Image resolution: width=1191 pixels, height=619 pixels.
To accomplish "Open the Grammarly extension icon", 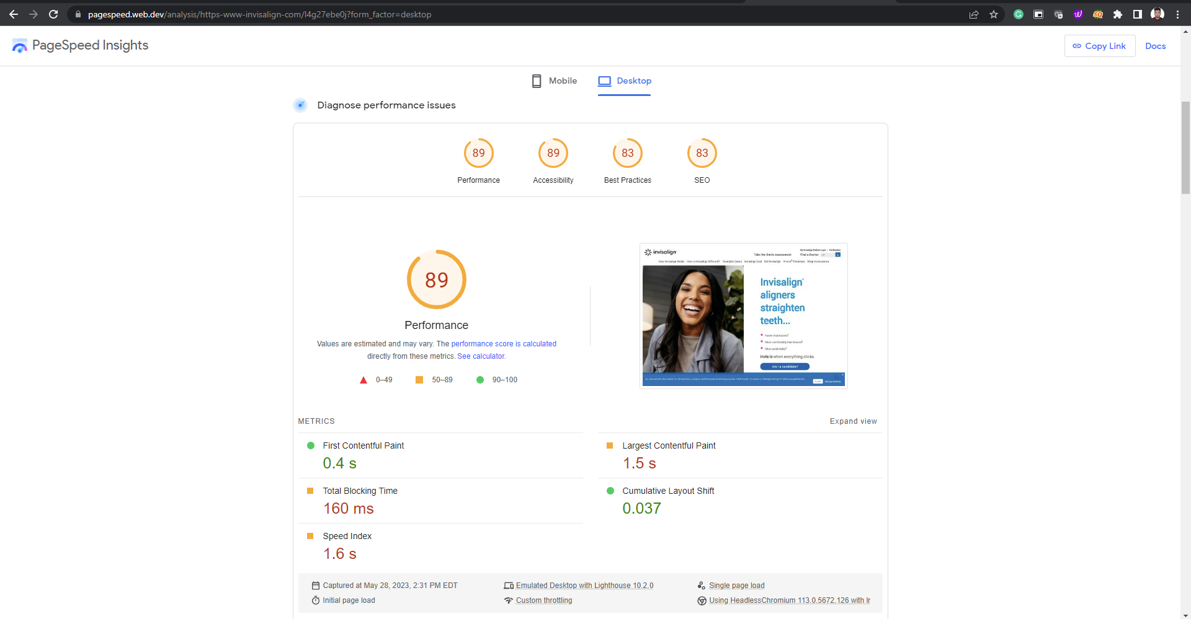I will coord(1019,14).
